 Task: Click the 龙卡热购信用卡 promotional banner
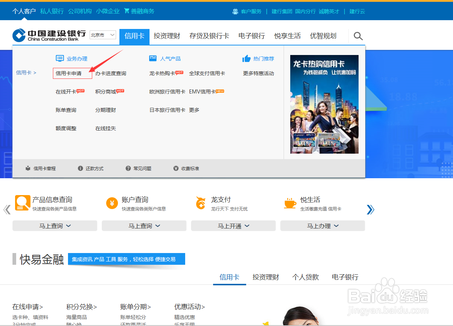tap(324, 104)
